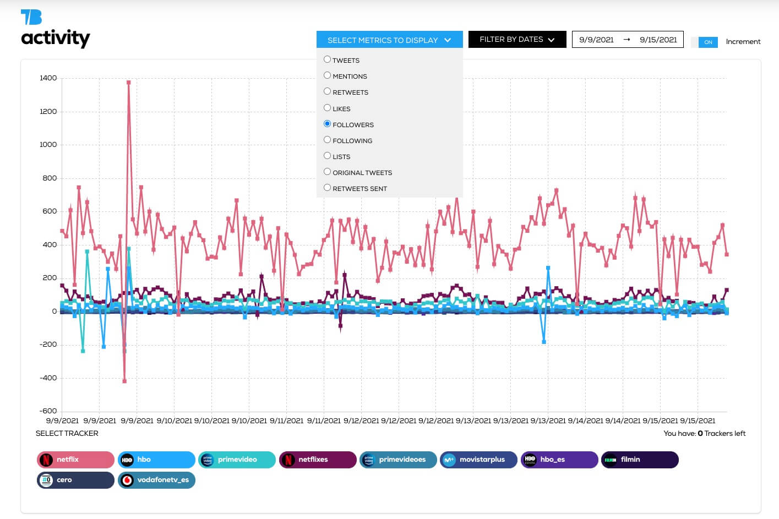The width and height of the screenshot is (779, 519).
Task: Click the start date 9/9/2021 field
Action: point(596,40)
